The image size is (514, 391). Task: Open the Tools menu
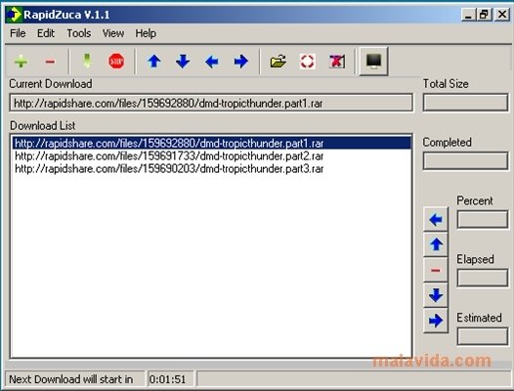tap(79, 33)
